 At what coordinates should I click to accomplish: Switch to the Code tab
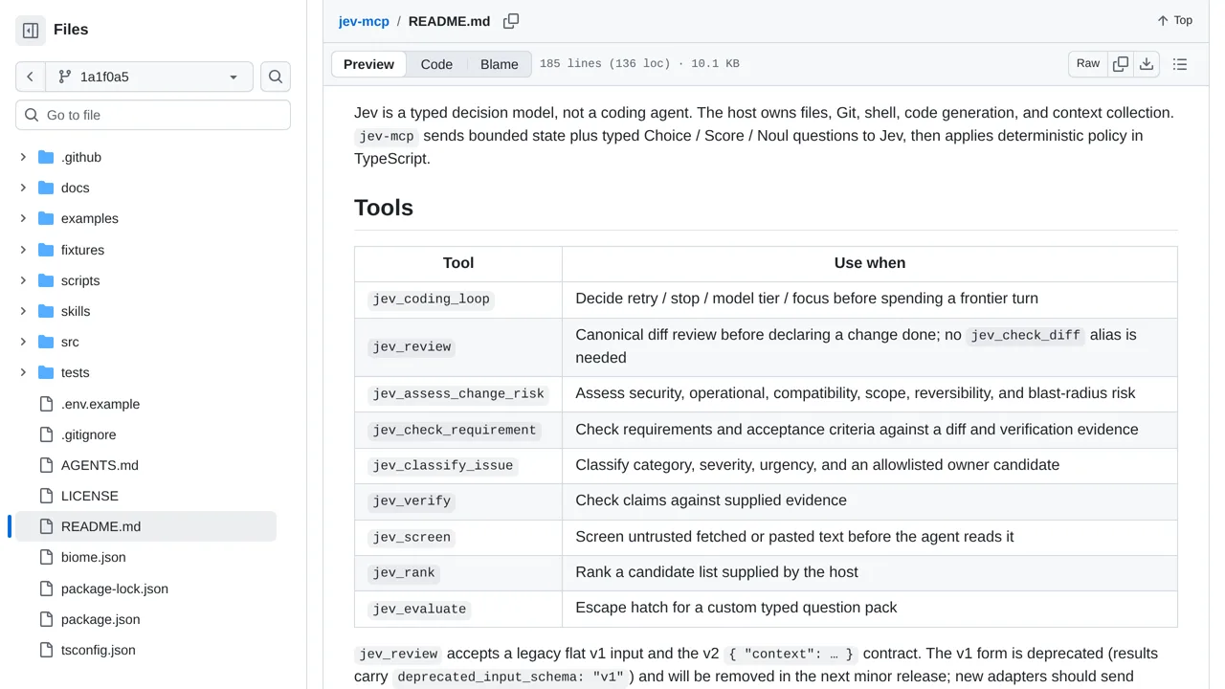click(436, 64)
